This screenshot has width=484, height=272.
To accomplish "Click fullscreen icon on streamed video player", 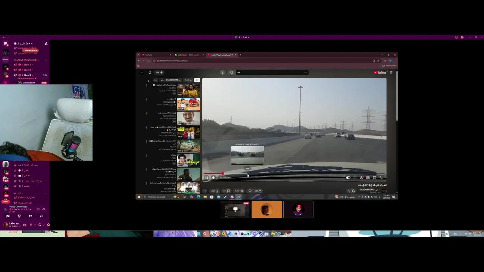I will pyautogui.click(x=381, y=178).
